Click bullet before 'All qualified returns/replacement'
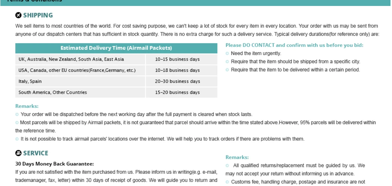392x186 pixels. pos(227,166)
